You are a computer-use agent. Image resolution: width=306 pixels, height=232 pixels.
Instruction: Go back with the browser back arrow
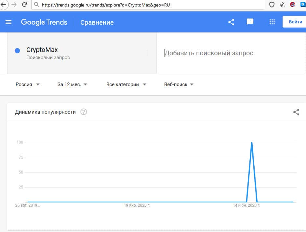click(4, 5)
